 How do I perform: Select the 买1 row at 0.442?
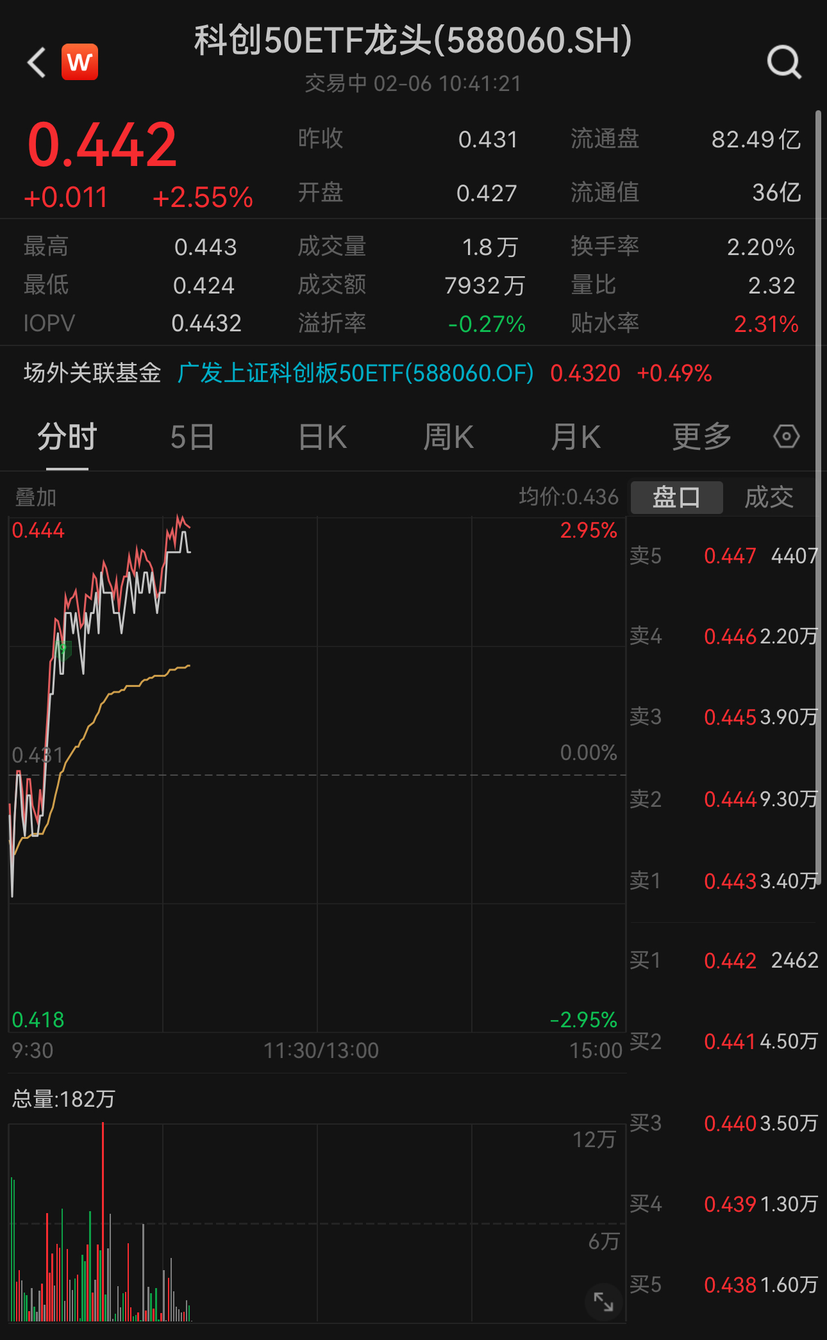coord(724,960)
